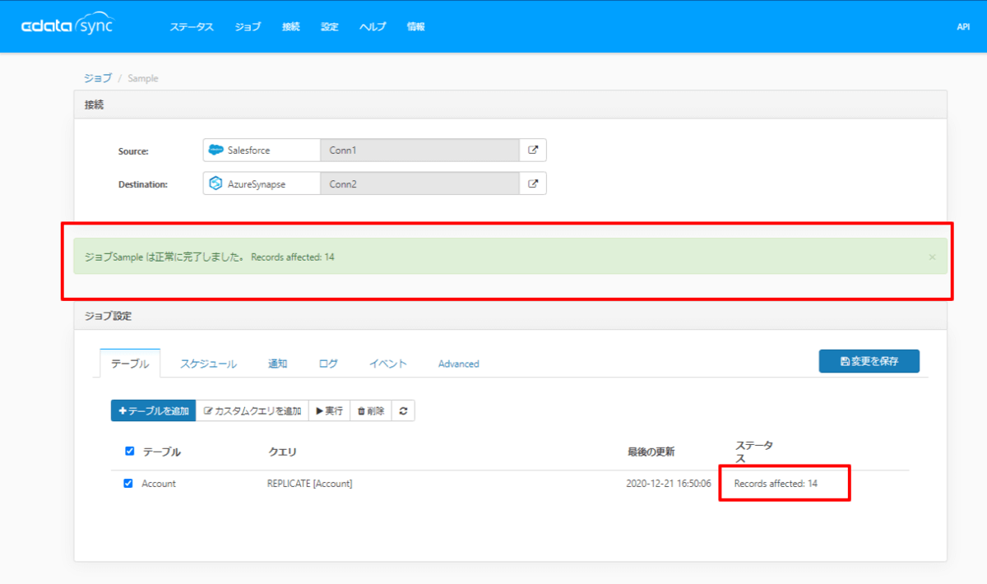The width and height of the screenshot is (987, 584).
Task: Switch to the スケジュール tab
Action: tap(208, 364)
